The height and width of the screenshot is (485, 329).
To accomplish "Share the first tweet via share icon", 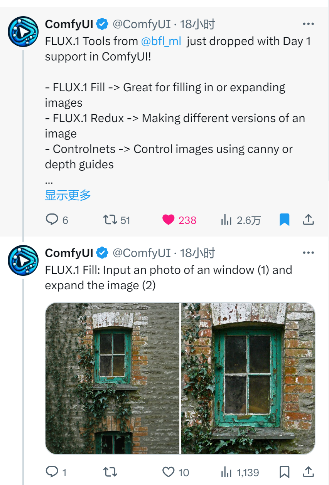I will click(308, 220).
